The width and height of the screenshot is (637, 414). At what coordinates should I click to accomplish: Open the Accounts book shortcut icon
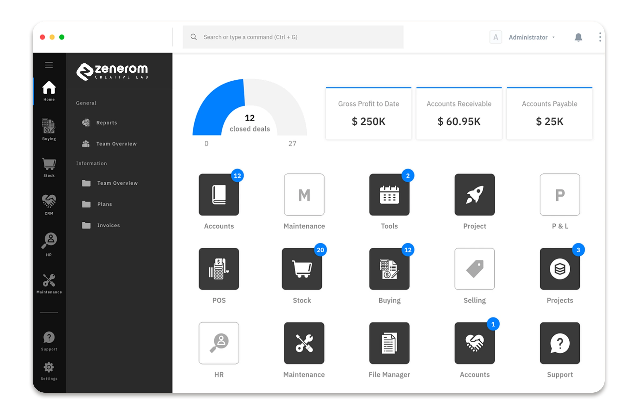pyautogui.click(x=219, y=195)
